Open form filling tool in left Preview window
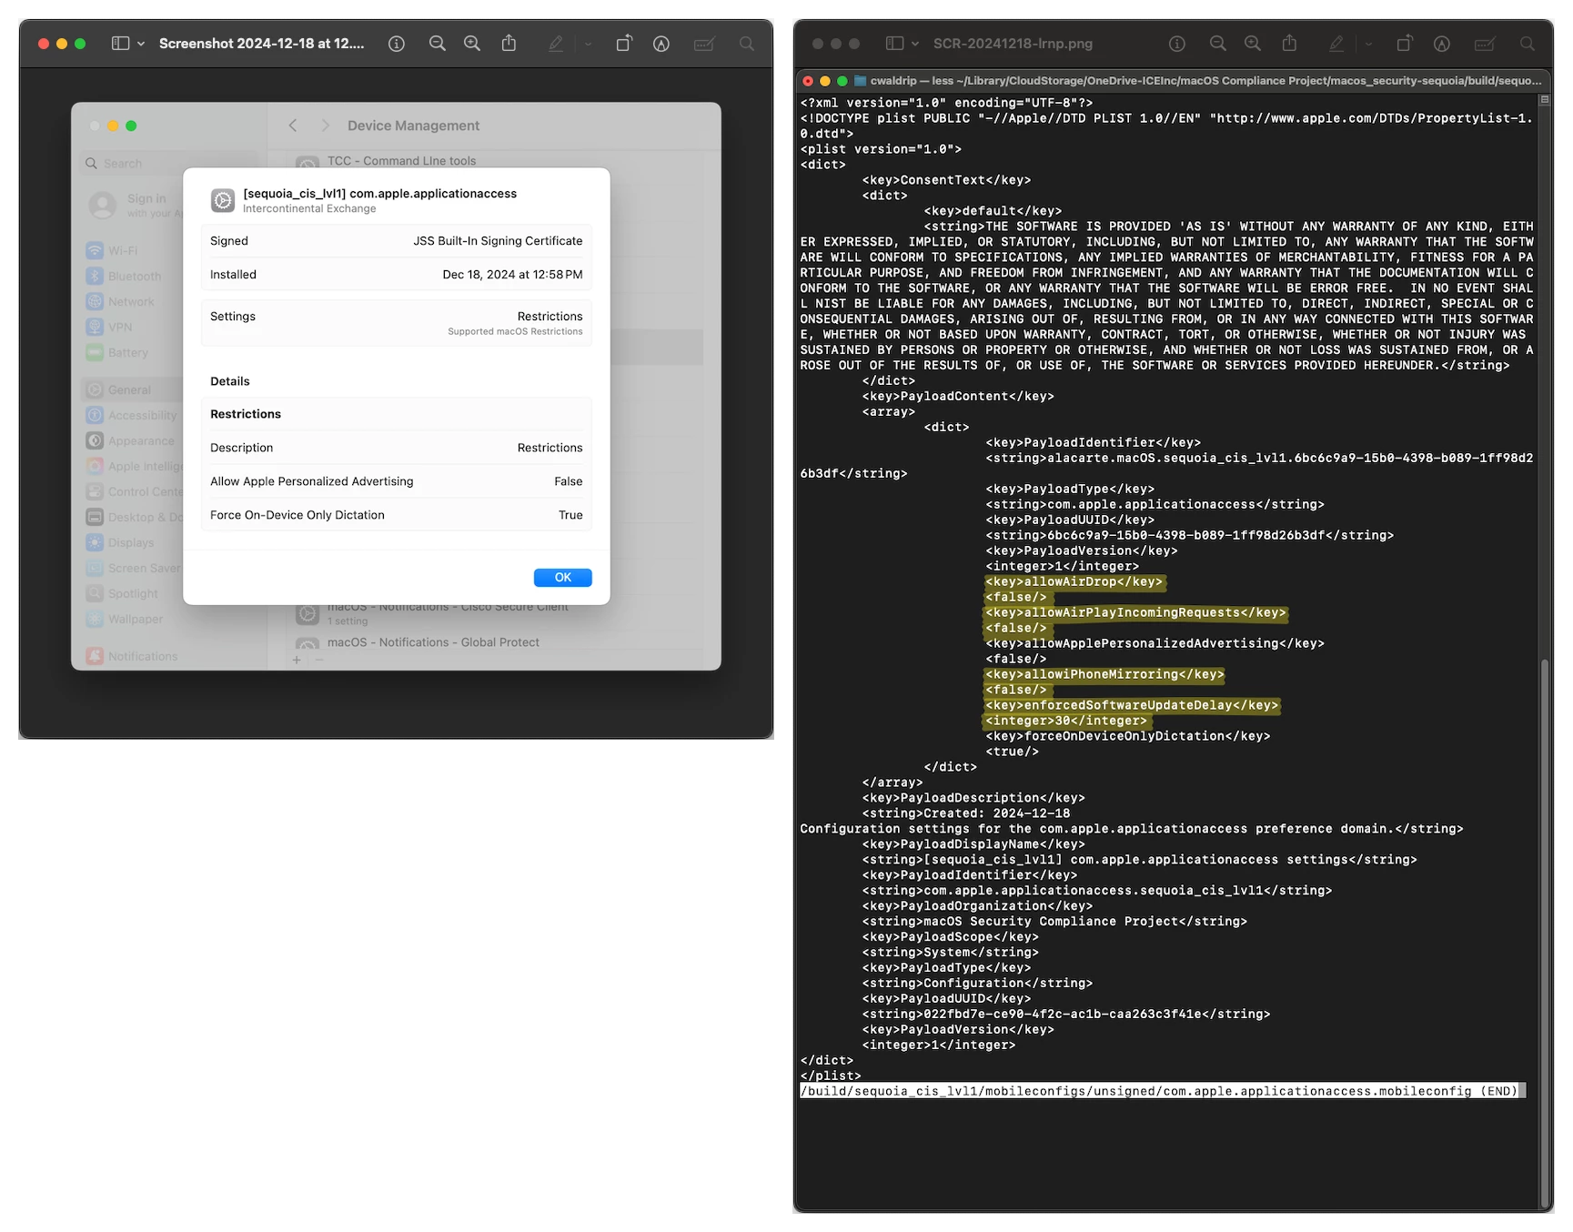1573x1232 pixels. [704, 44]
